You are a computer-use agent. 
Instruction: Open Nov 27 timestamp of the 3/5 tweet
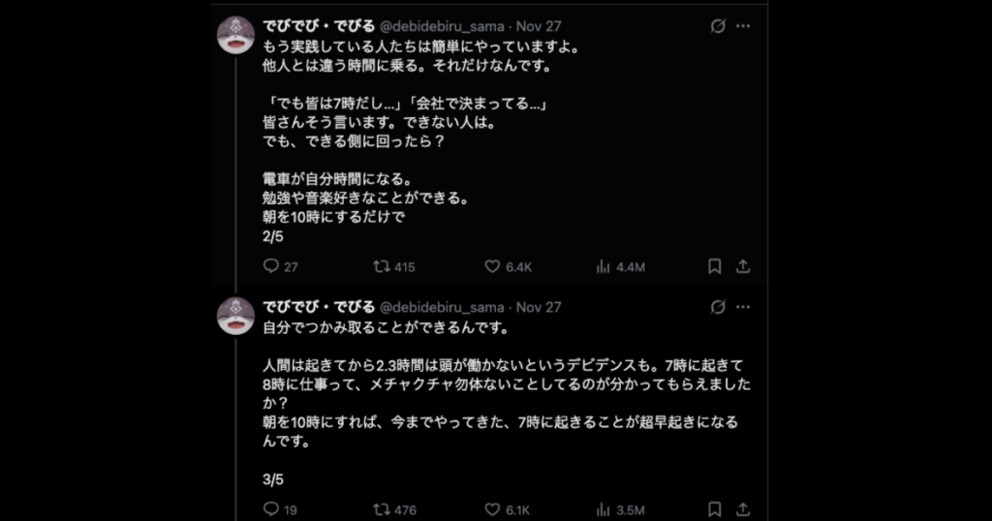[x=539, y=307]
